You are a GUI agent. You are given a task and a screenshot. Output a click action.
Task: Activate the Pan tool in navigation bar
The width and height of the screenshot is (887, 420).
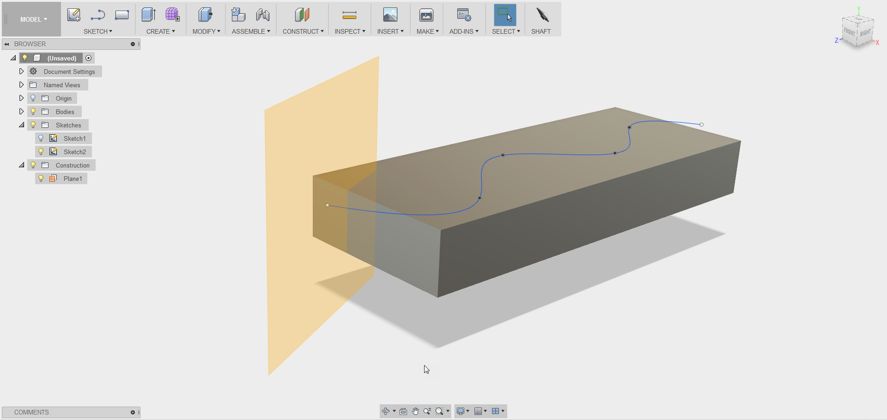pos(415,411)
